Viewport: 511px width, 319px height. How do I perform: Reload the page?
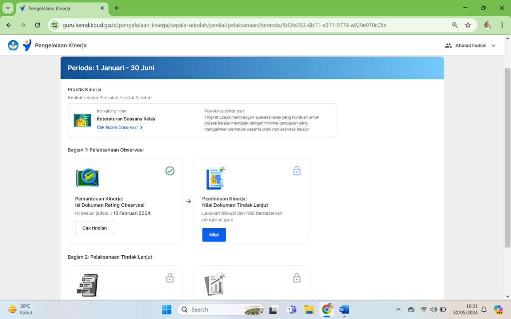pos(37,25)
